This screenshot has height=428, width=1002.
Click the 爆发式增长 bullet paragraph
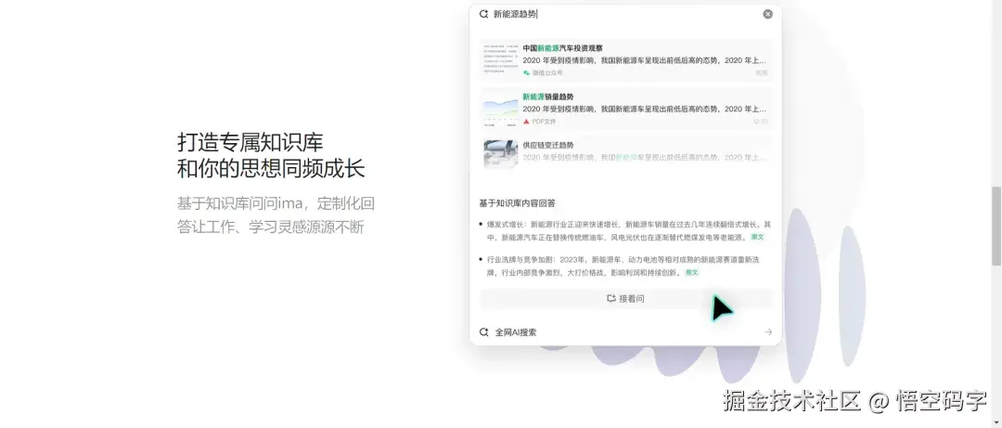[625, 231]
